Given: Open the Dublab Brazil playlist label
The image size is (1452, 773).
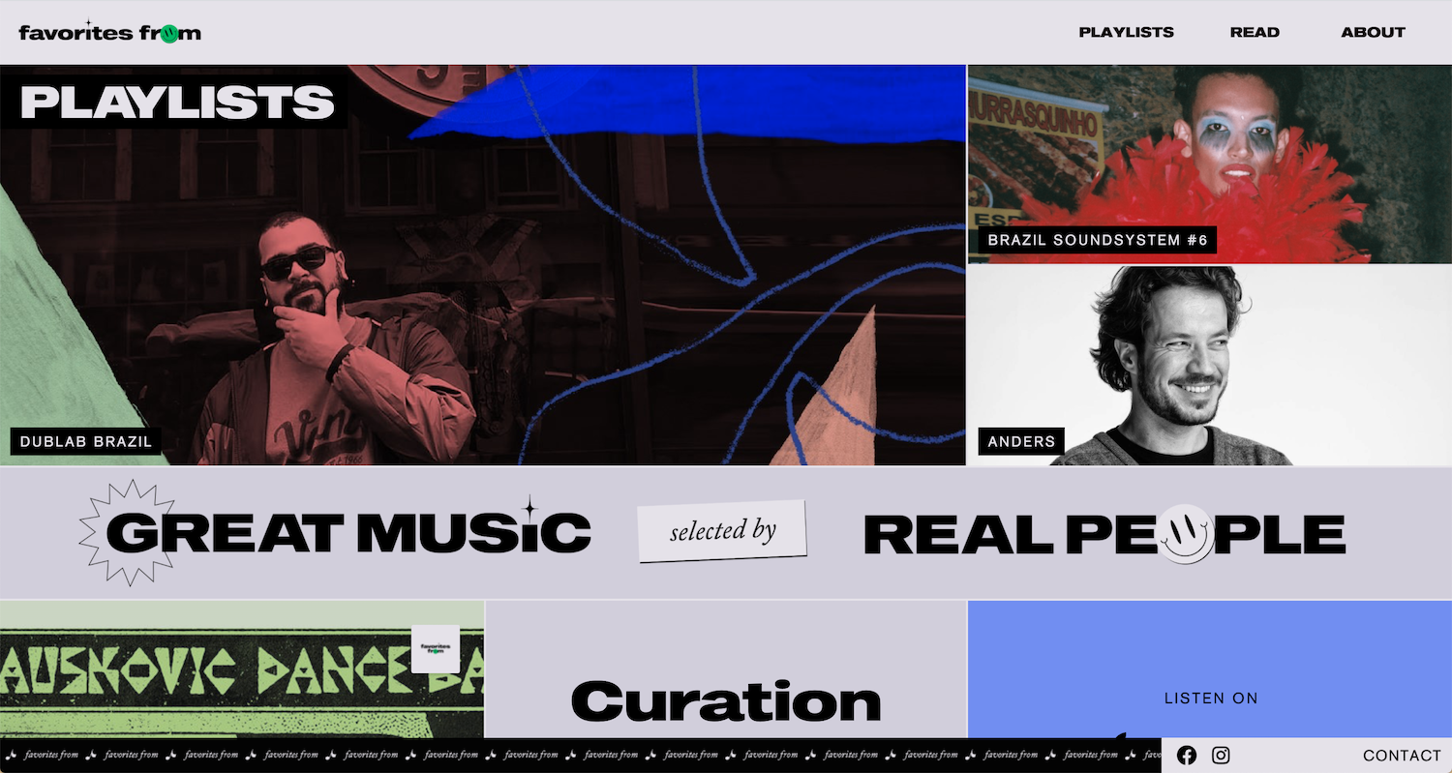Looking at the screenshot, I should 86,442.
